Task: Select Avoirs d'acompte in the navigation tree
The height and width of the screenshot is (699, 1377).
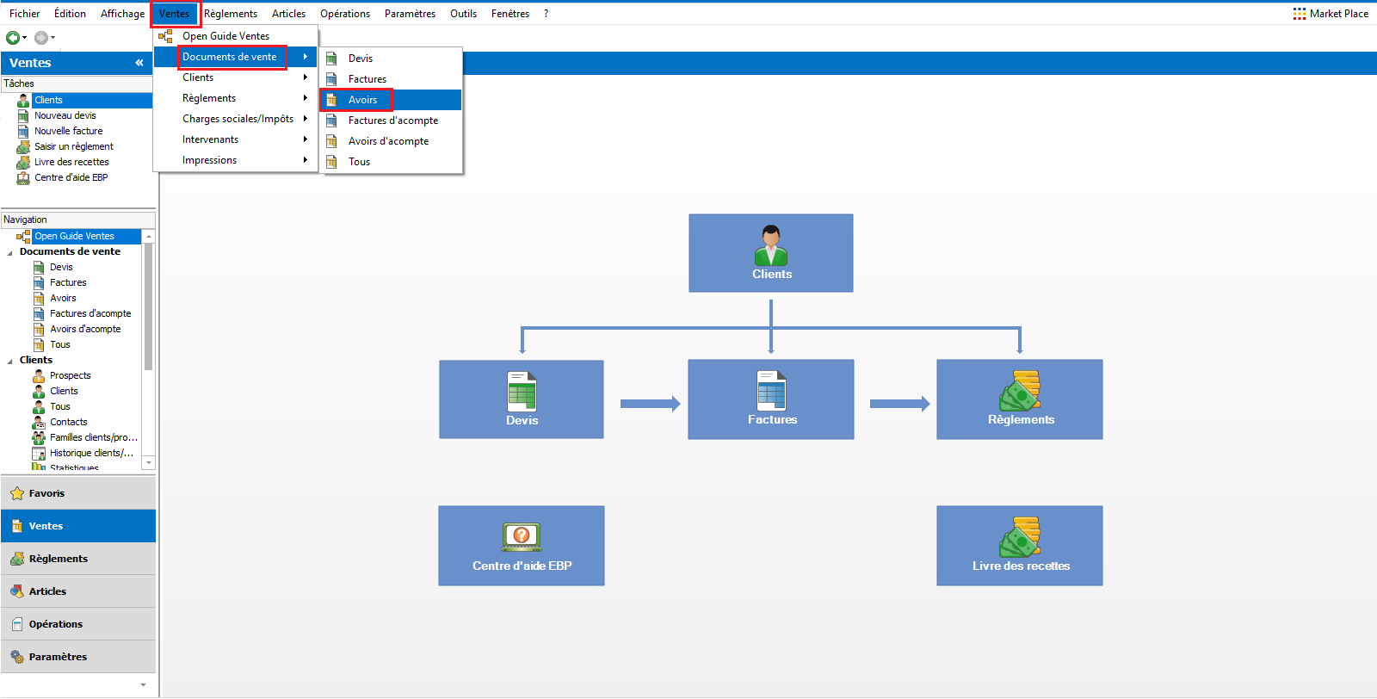Action: coord(85,329)
